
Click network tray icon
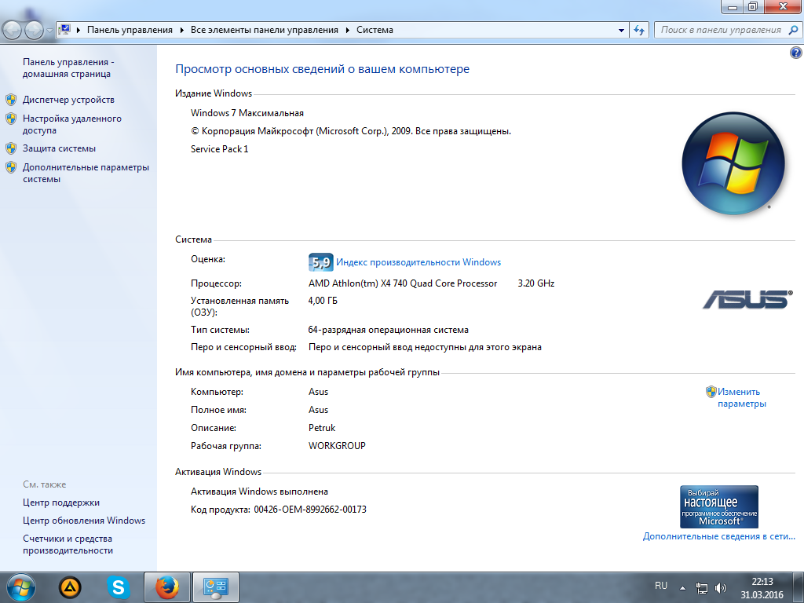pyautogui.click(x=701, y=588)
